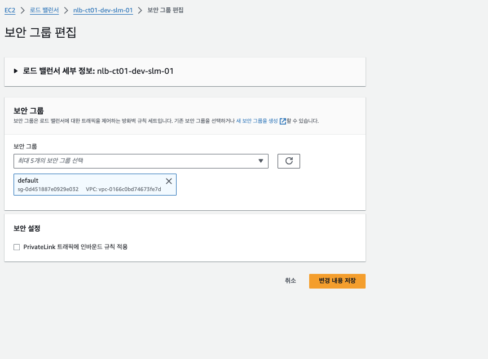The width and height of the screenshot is (488, 359).
Task: Expand 로드 밸런서 세부 정보 triangle
Action: [x=16, y=71]
